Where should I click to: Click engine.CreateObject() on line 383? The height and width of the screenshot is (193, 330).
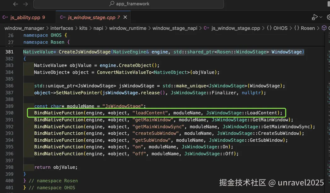(128, 65)
